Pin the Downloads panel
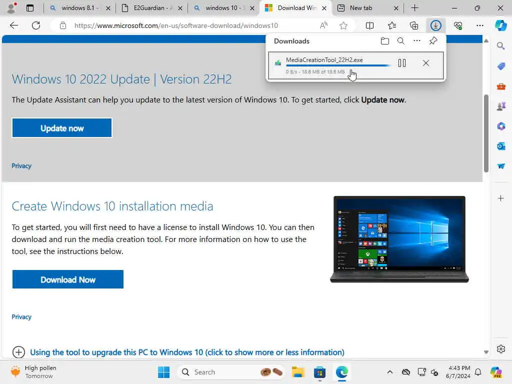This screenshot has height=384, width=512. click(433, 41)
